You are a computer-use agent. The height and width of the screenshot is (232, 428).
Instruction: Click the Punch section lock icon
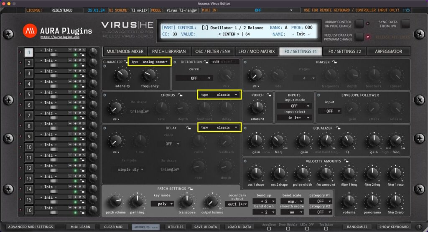pyautogui.click(x=269, y=95)
